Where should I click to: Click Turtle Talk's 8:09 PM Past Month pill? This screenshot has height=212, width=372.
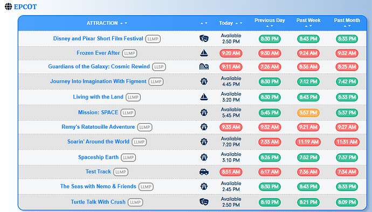point(347,202)
